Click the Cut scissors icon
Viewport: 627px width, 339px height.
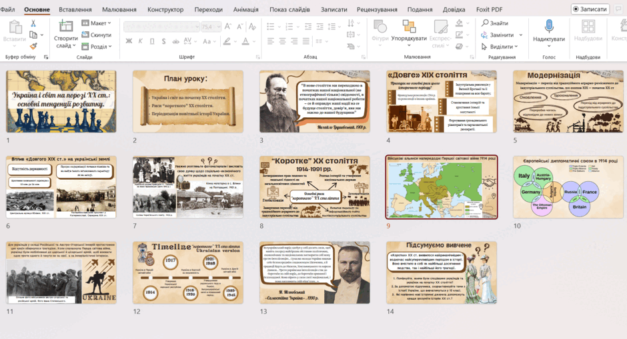pyautogui.click(x=33, y=23)
